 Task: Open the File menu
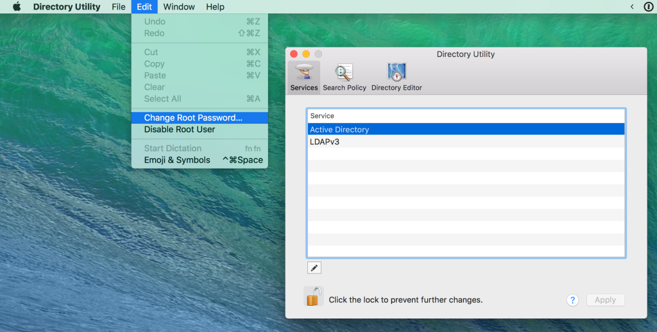(x=119, y=6)
